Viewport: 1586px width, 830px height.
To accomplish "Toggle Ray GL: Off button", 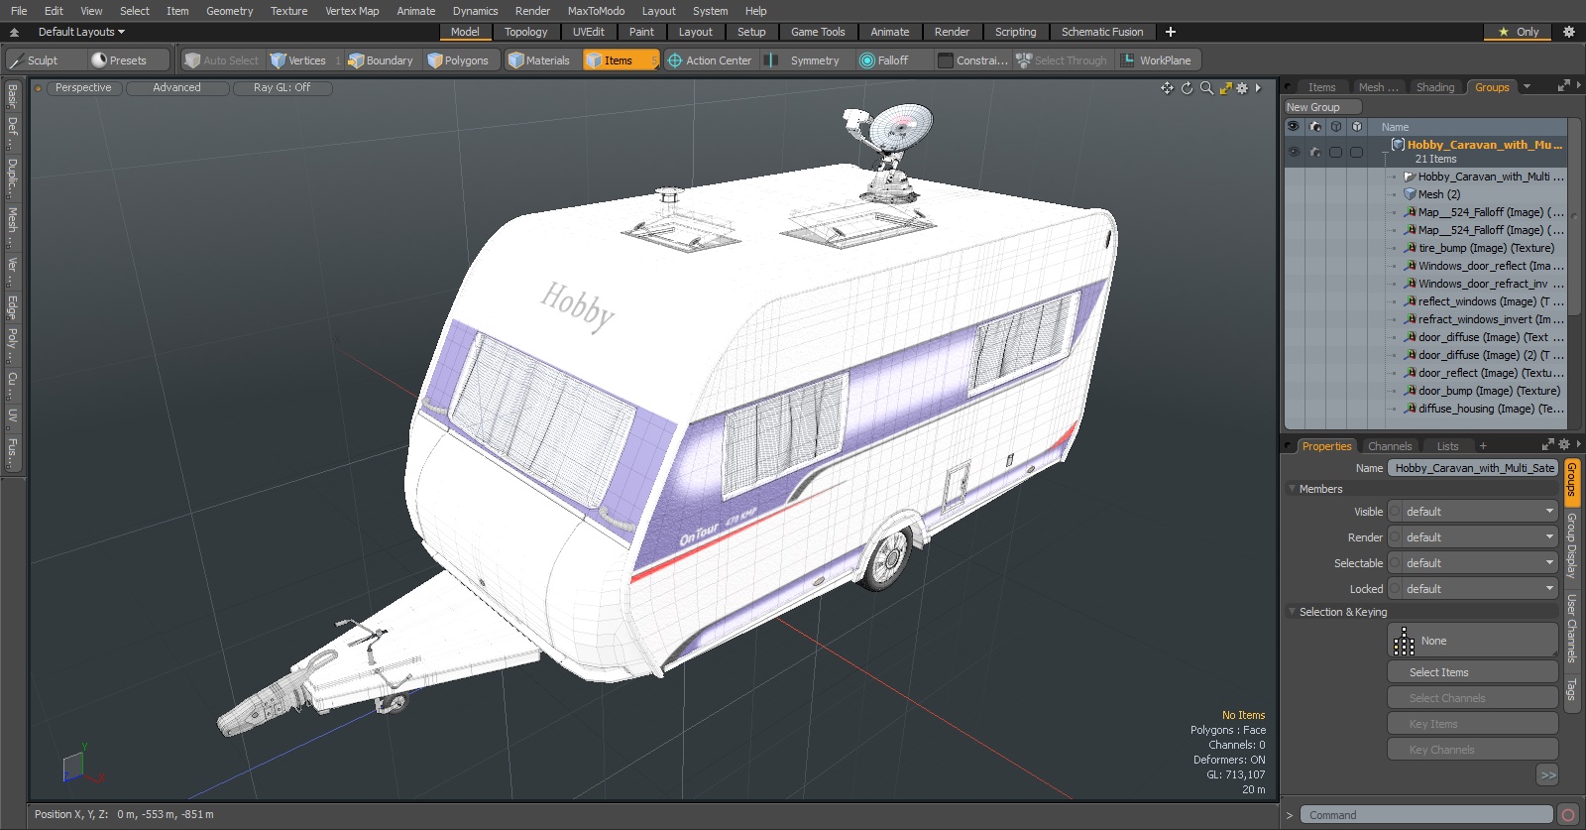I will [x=282, y=88].
